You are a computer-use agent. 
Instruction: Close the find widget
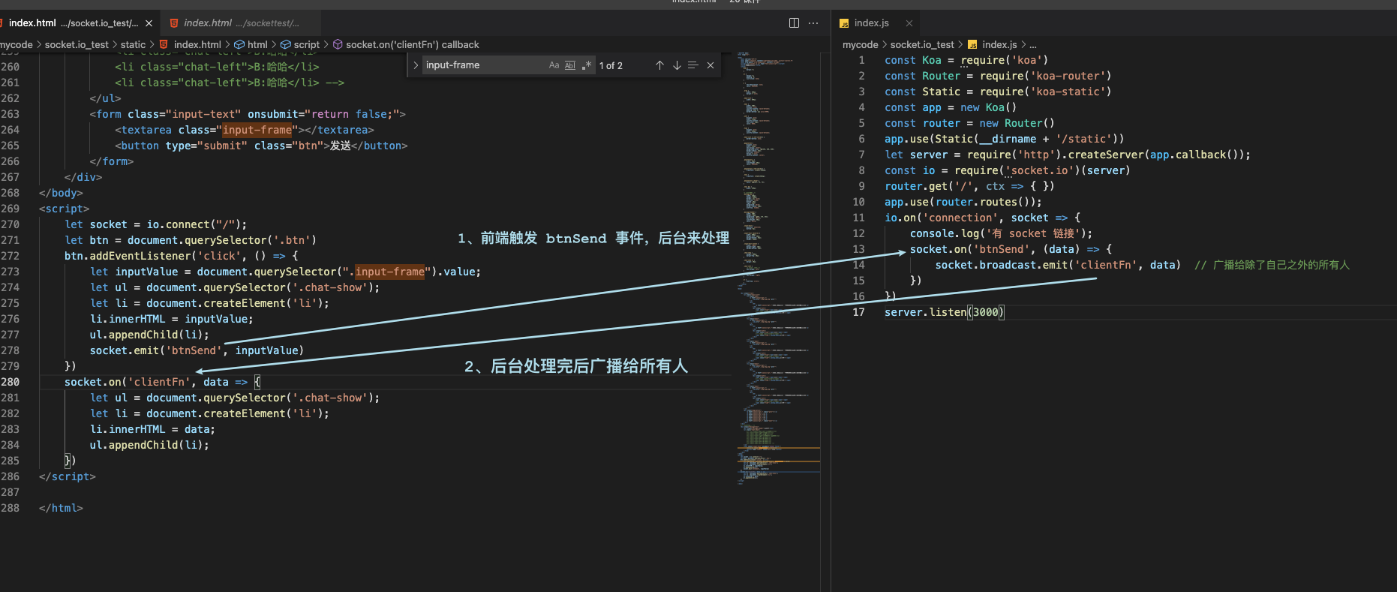coord(711,65)
